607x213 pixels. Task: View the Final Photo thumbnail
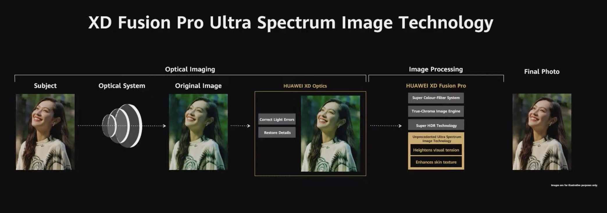(x=542, y=132)
